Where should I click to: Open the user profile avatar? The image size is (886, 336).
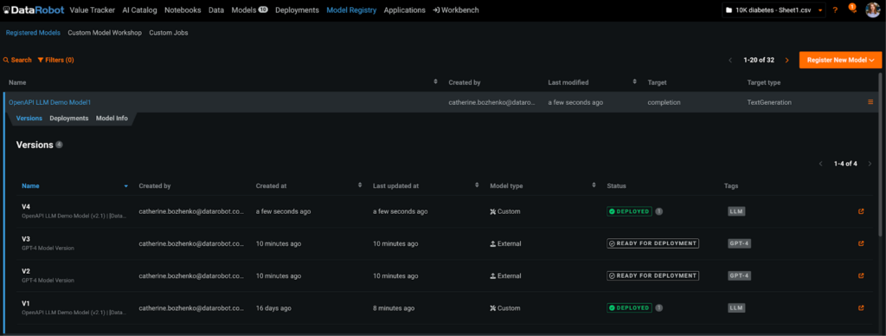point(873,10)
